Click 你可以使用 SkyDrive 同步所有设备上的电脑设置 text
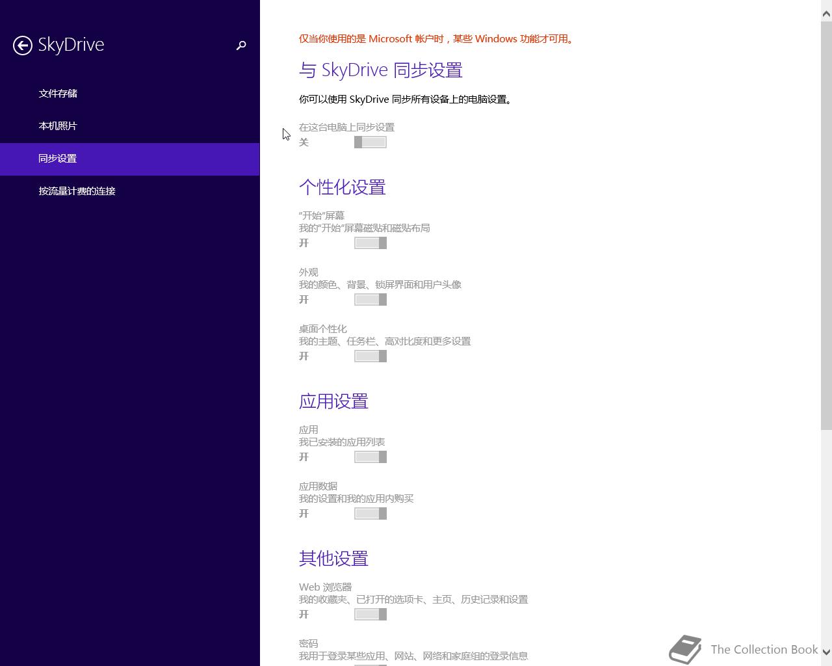 tap(406, 100)
